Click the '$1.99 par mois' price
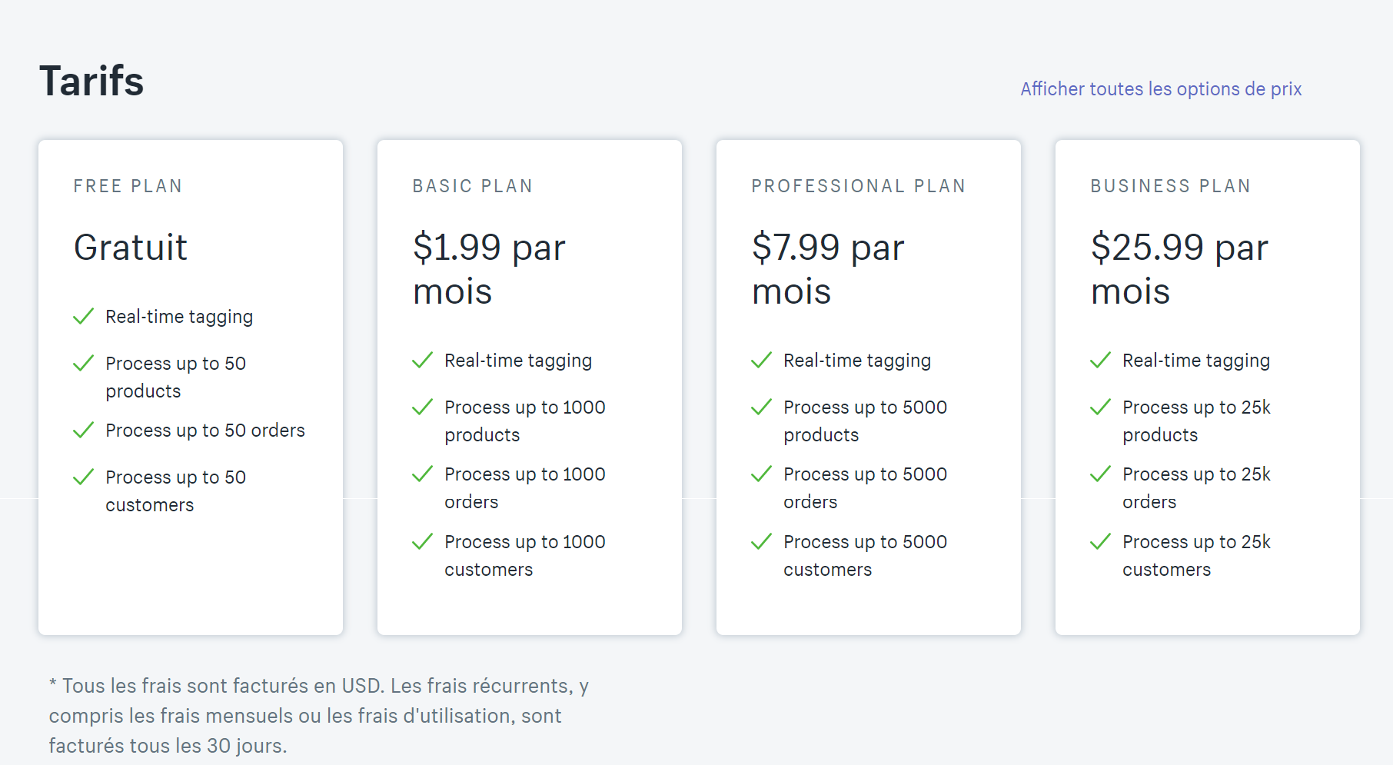Image resolution: width=1393 pixels, height=765 pixels. [x=489, y=269]
